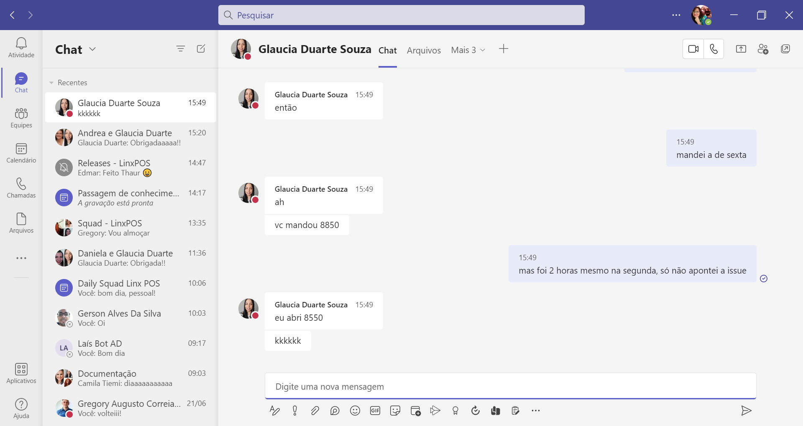803x426 pixels.
Task: Add a new tab with the plus icon
Action: coord(504,49)
